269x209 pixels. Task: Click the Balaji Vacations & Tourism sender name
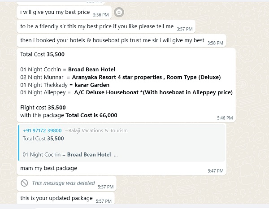coord(96,131)
